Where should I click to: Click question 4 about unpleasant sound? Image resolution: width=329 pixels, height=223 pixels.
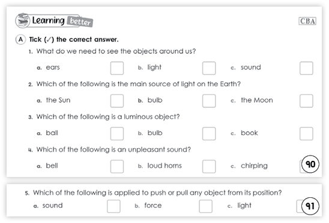(x=110, y=149)
